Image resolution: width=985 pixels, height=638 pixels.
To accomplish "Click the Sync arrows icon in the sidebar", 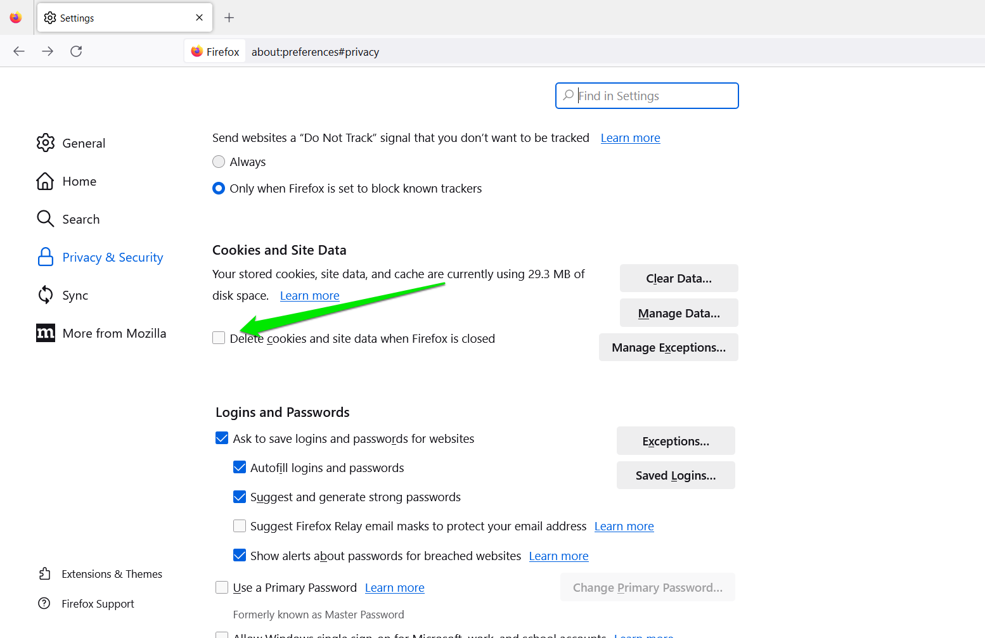I will [46, 295].
